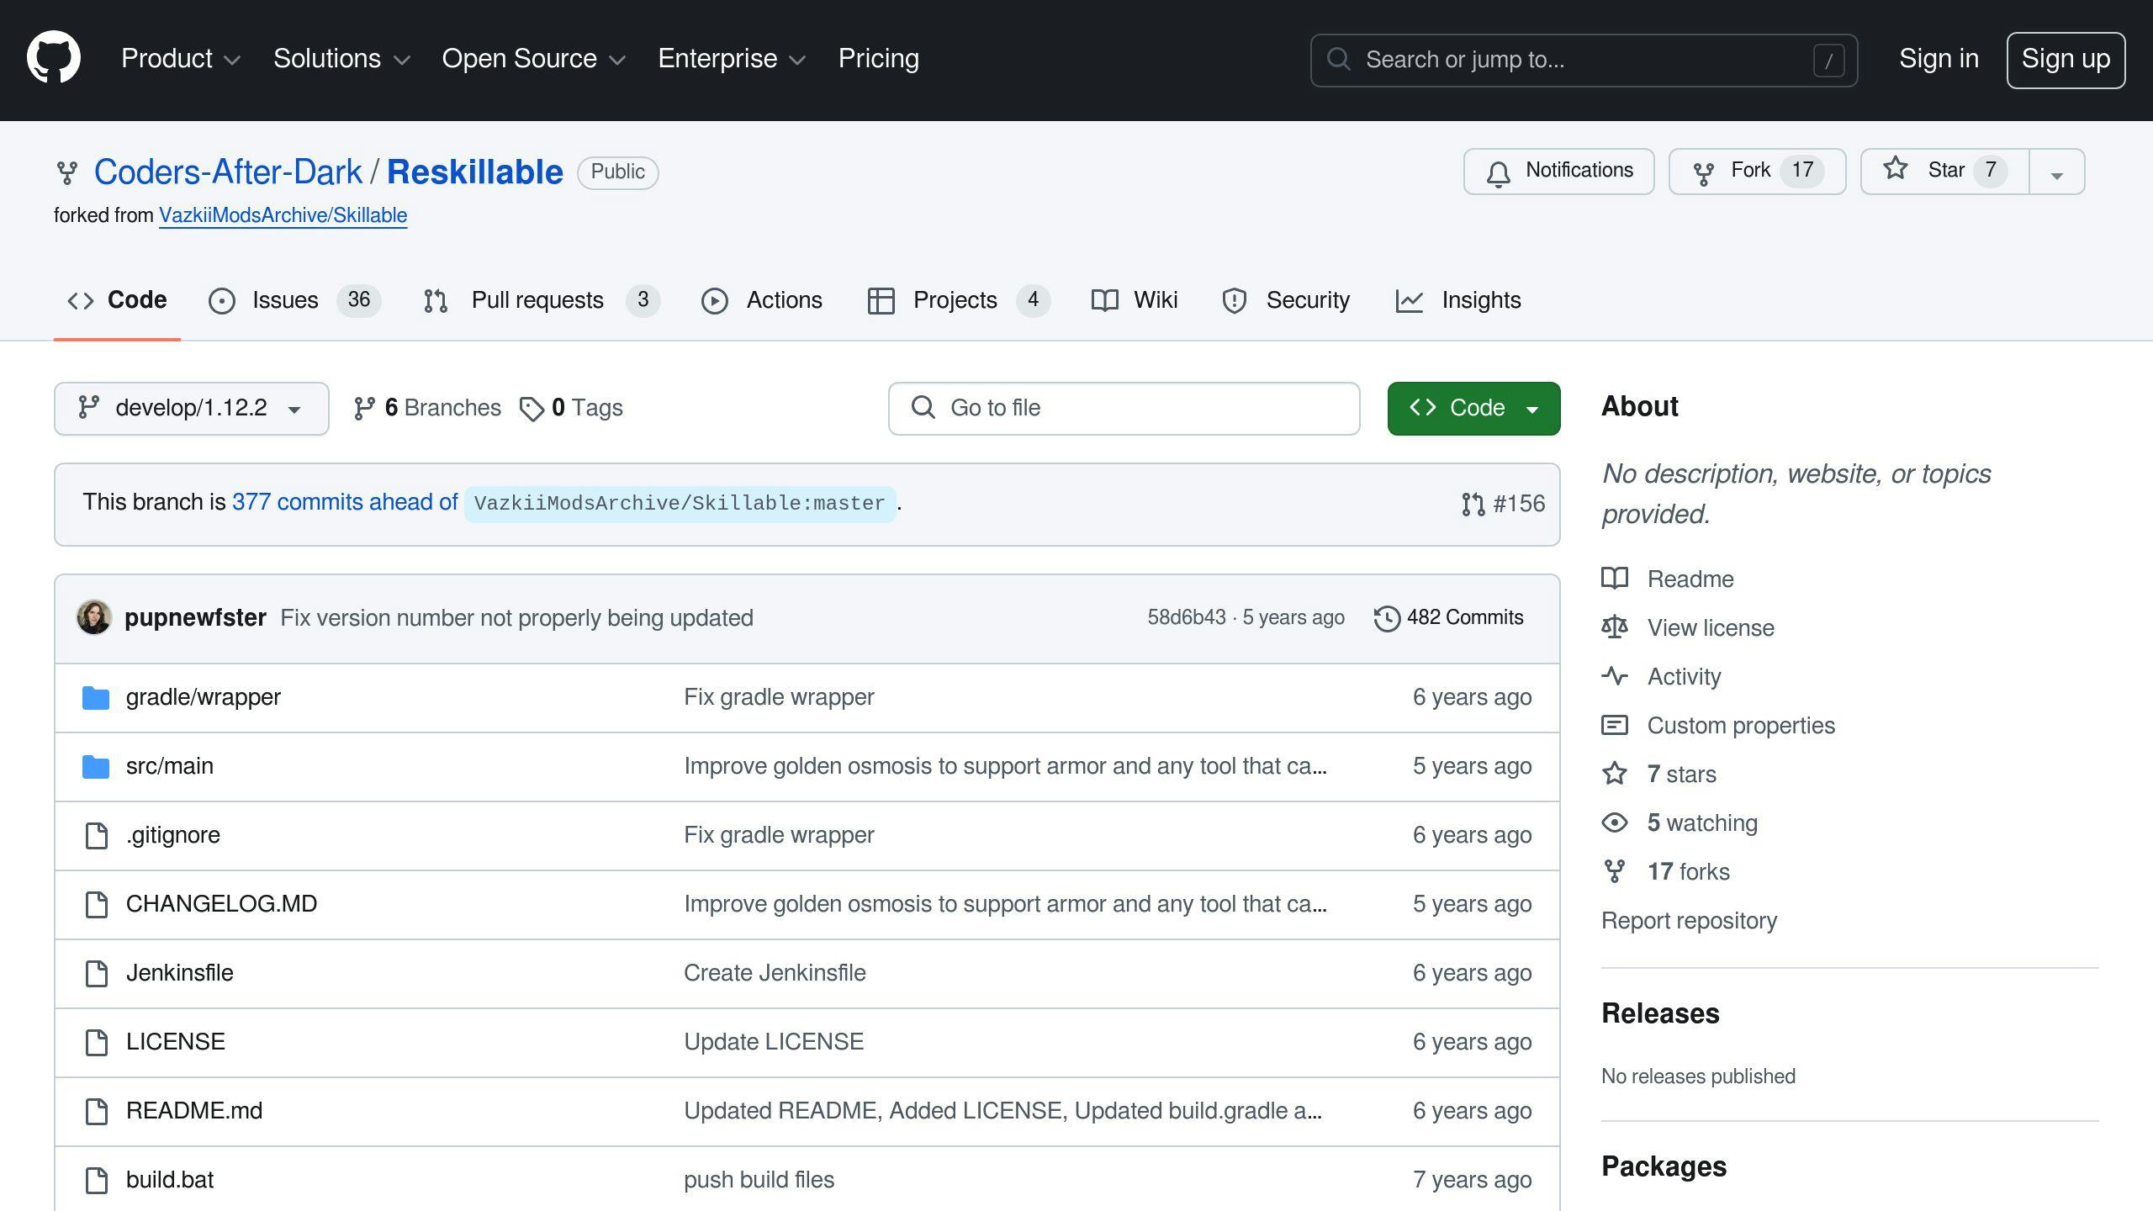Viewport: 2153px width, 1211px height.
Task: Expand the Enterprise menu
Action: click(x=732, y=59)
